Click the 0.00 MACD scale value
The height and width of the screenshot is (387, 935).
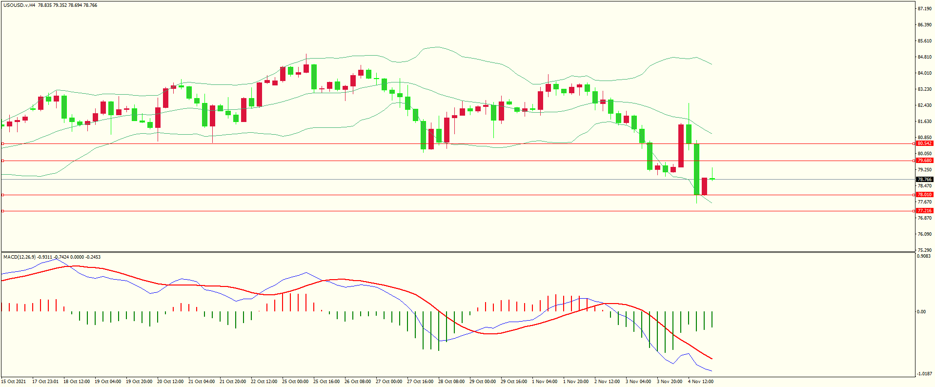921,312
